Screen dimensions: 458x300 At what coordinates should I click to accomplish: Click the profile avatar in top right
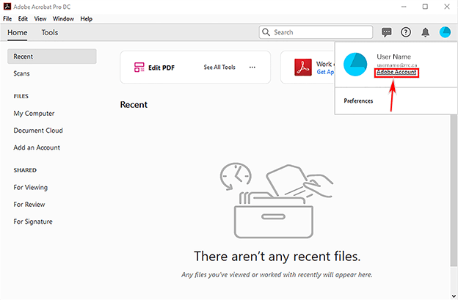tap(445, 32)
